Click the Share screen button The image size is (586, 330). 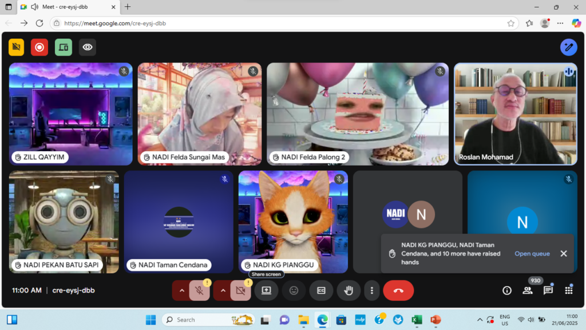266,290
